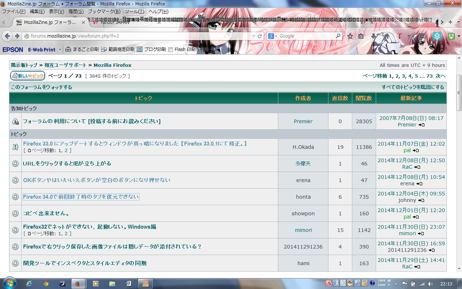Launch Internet Explorer from the taskbar

30,284
